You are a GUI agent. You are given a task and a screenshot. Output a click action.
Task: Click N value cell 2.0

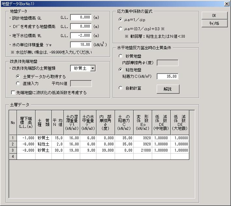pos(58,144)
